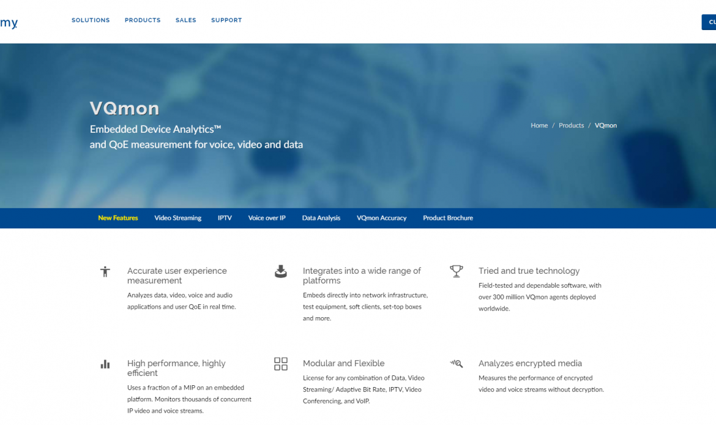The width and height of the screenshot is (716, 425).
Task: Click the bar chart performance icon
Action: point(105,364)
